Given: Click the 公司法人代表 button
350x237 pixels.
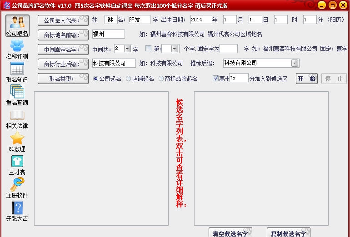Looking at the screenshot, I should click(x=63, y=20).
